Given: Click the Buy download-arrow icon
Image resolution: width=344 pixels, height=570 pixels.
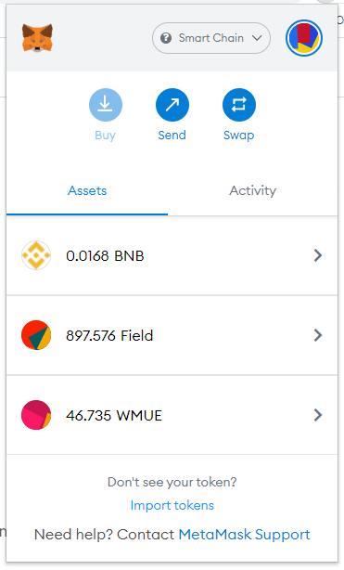Looking at the screenshot, I should (x=106, y=105).
